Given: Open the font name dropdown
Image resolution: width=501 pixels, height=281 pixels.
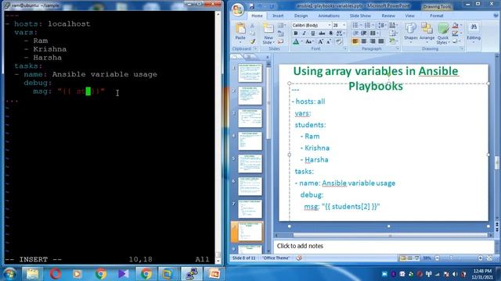Looking at the screenshot, I should tap(329, 25).
